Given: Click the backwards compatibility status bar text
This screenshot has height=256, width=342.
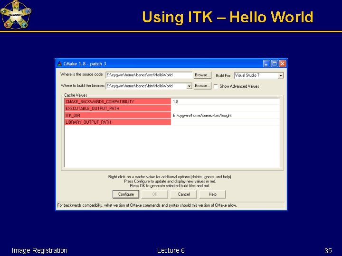Looking at the screenshot, I should (147, 205).
